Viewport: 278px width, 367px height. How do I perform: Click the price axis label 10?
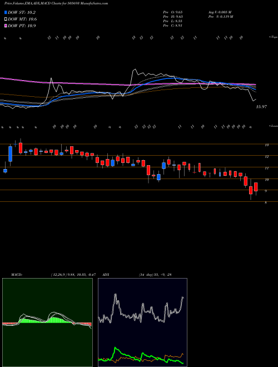click(266, 180)
